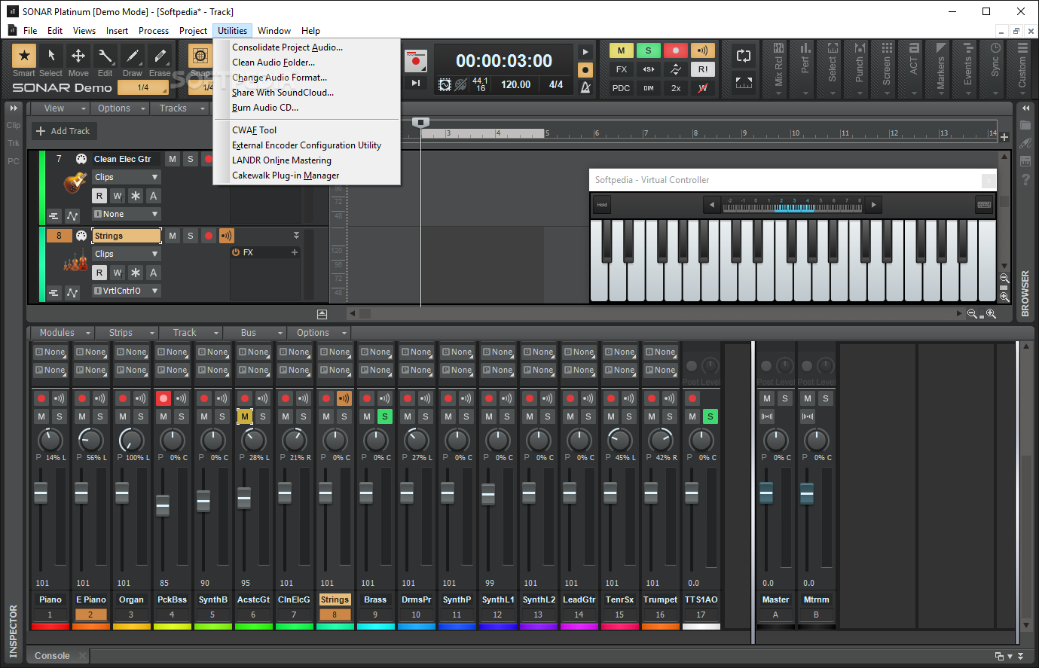Screen dimensions: 1039x668
Task: Activate the Erase tool
Action: pos(159,56)
